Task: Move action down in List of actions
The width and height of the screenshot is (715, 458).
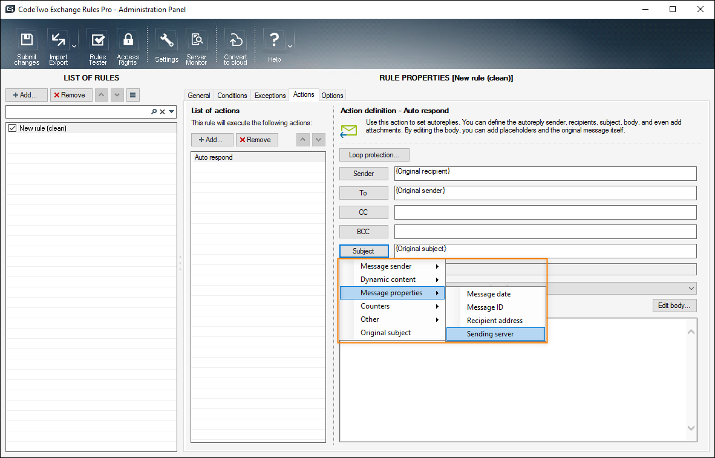Action: [x=318, y=140]
